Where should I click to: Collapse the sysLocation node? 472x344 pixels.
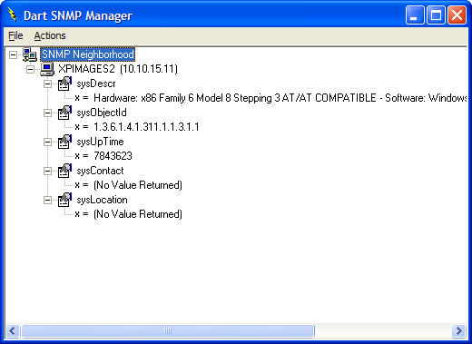47,200
